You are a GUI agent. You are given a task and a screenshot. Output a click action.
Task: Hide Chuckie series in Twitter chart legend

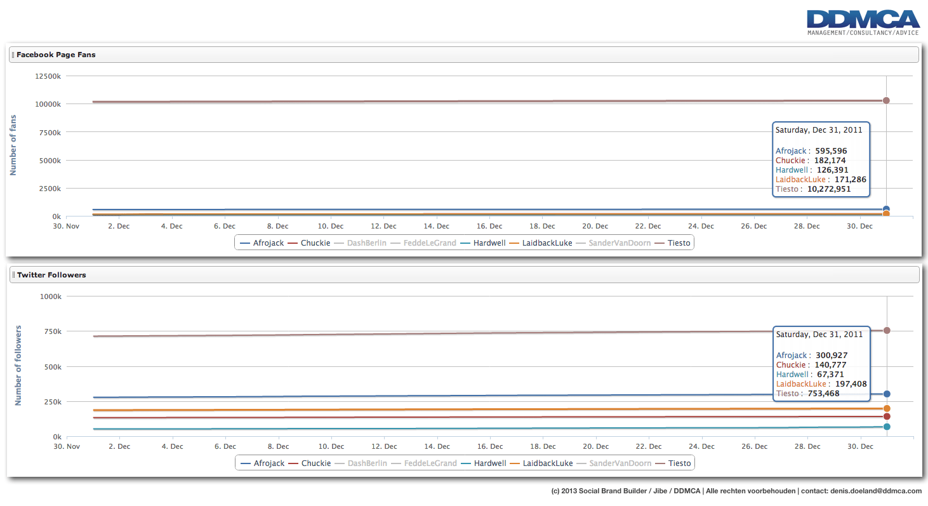[315, 463]
